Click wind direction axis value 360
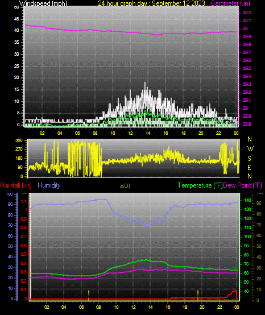This screenshot has width=265, height=315. click(19, 140)
